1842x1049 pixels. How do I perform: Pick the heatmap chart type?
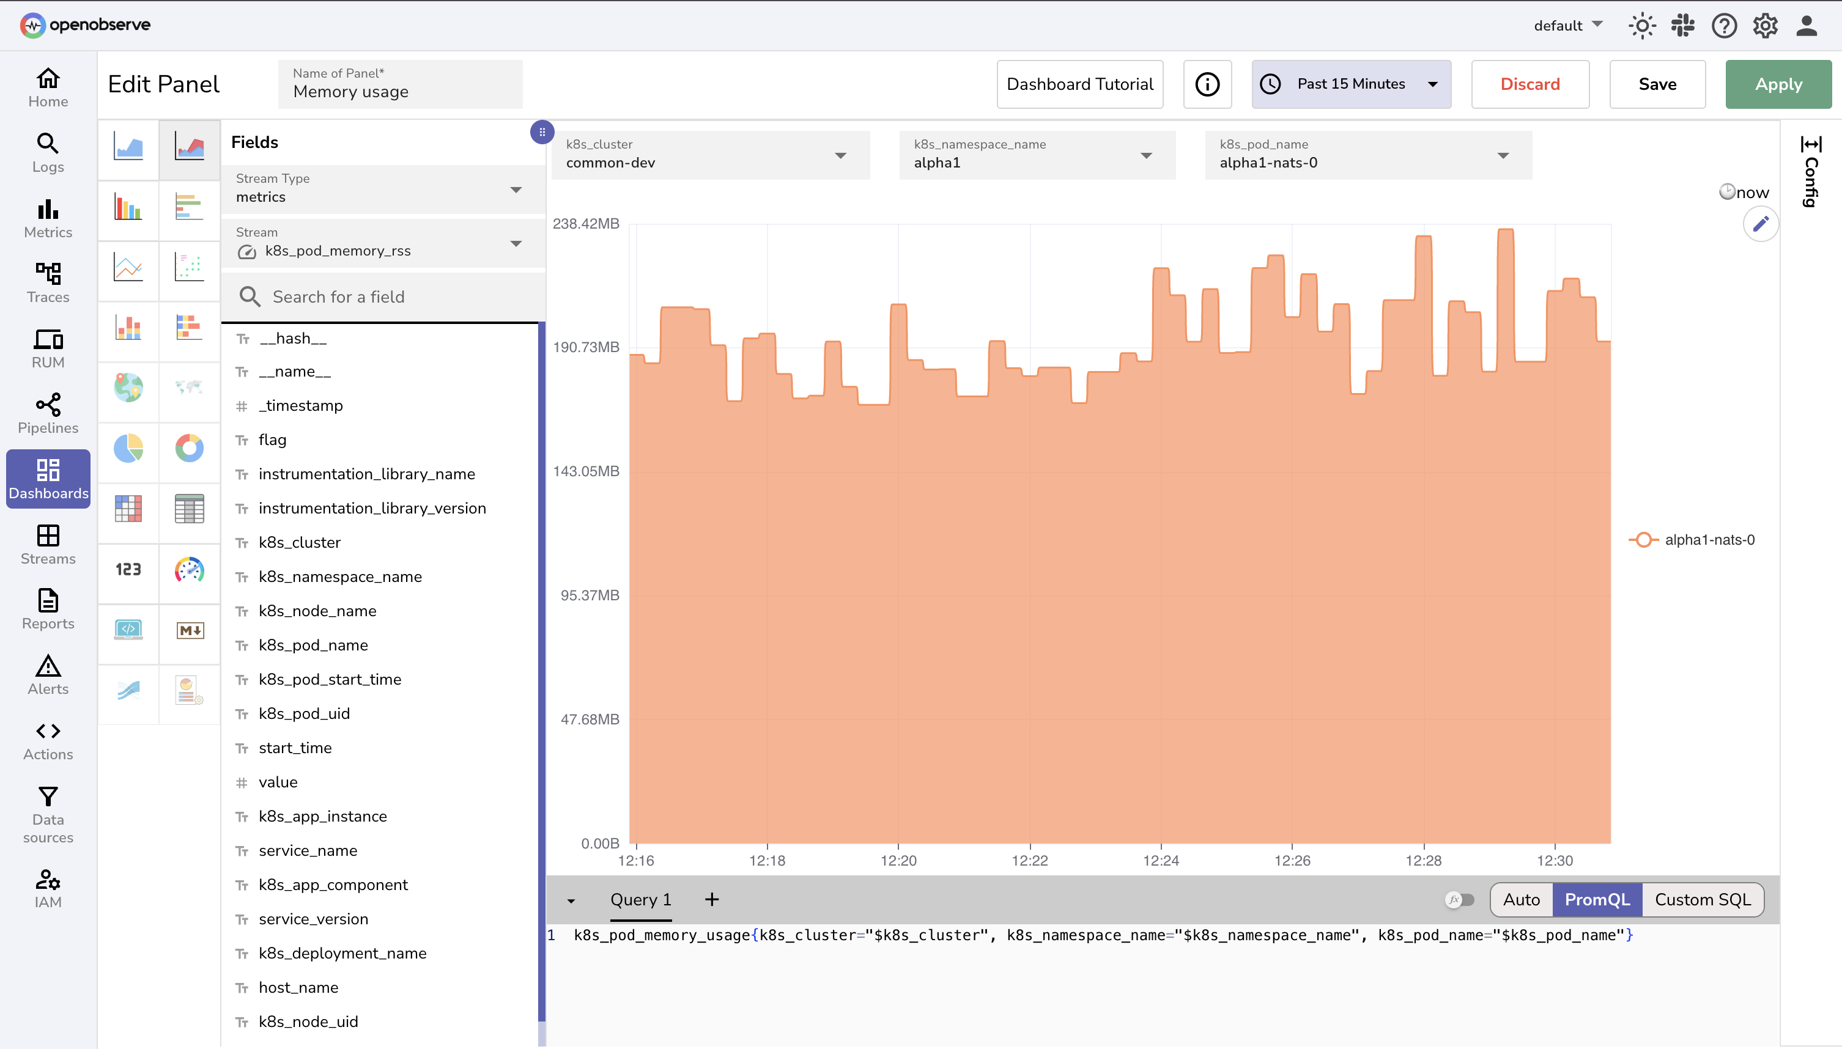click(128, 509)
